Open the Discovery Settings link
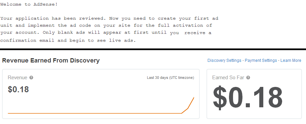The image size is (306, 124). click(224, 60)
